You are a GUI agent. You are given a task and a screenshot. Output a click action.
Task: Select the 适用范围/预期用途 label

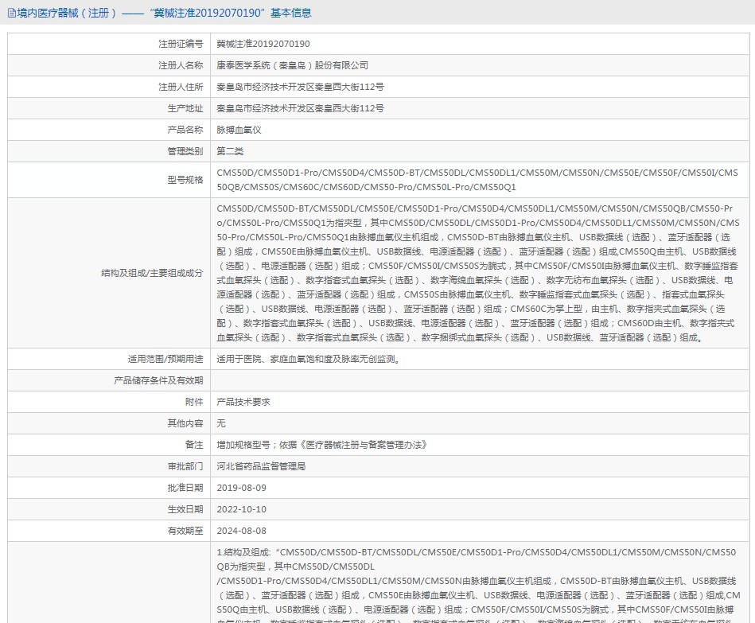pos(165,359)
